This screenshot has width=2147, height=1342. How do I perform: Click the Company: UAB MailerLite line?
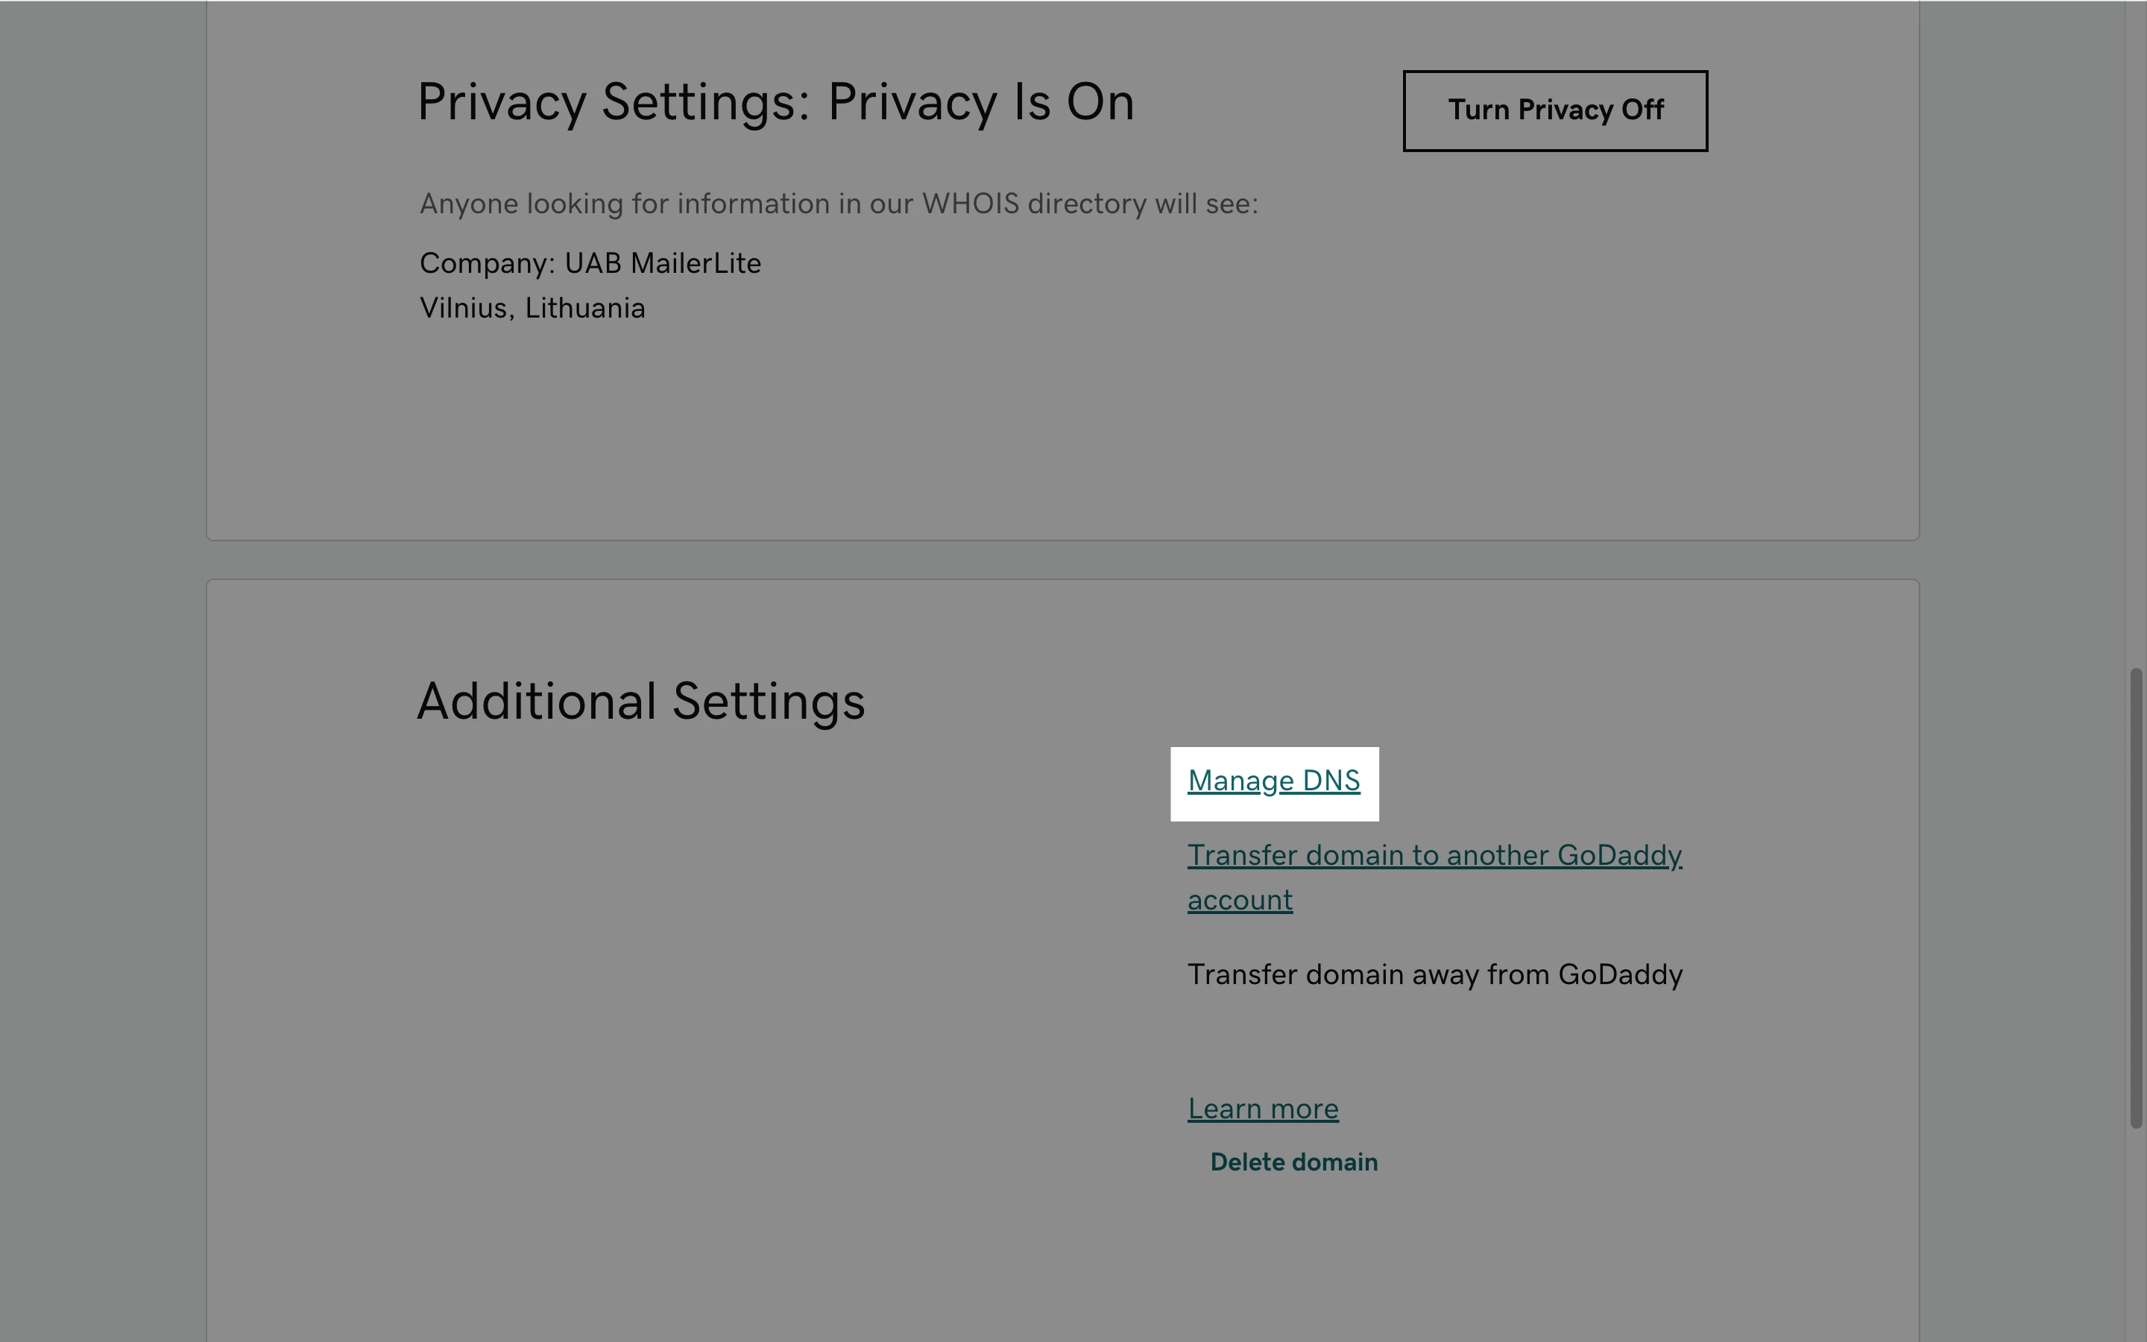(590, 264)
